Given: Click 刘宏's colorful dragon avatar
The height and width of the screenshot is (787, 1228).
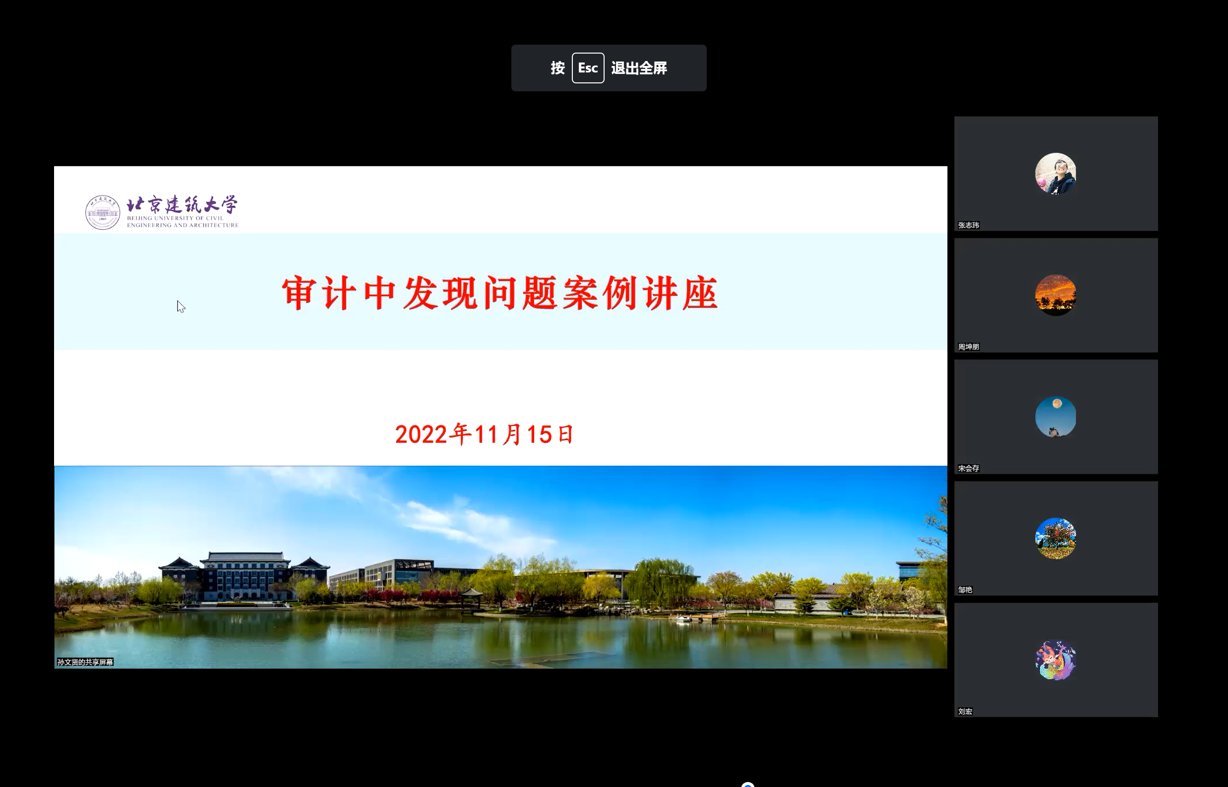Looking at the screenshot, I should click(1055, 660).
